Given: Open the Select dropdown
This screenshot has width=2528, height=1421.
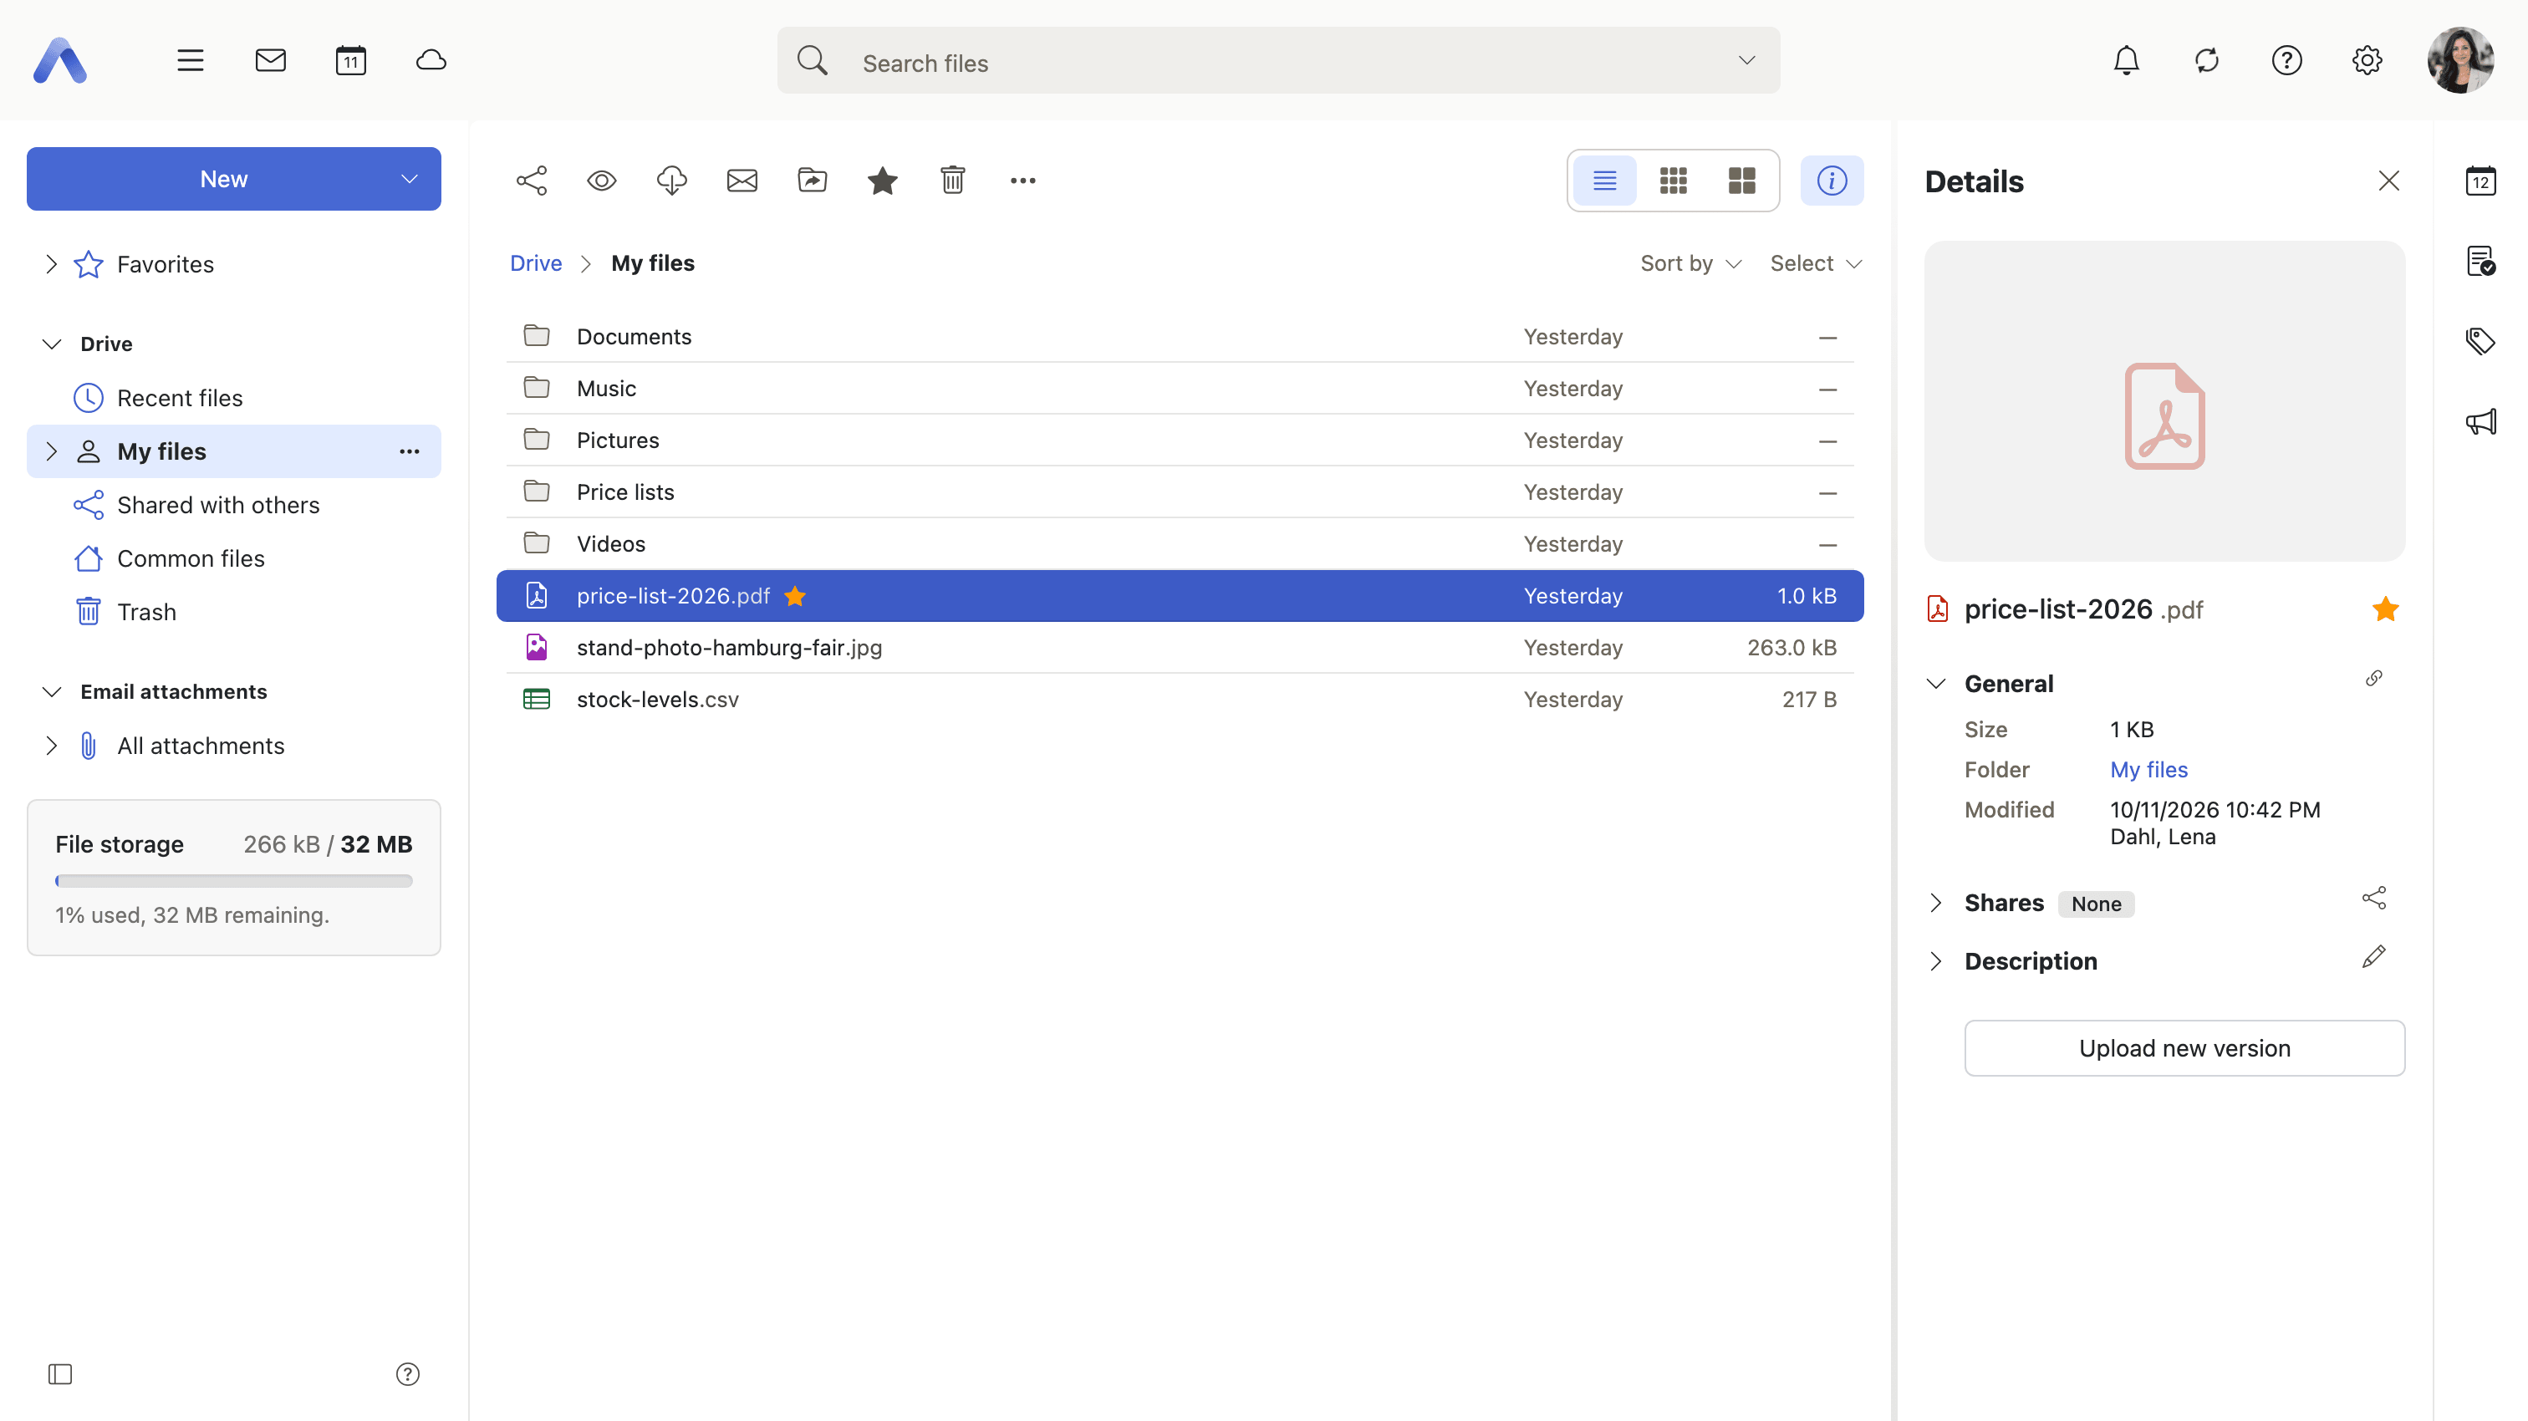Looking at the screenshot, I should tap(1816, 263).
